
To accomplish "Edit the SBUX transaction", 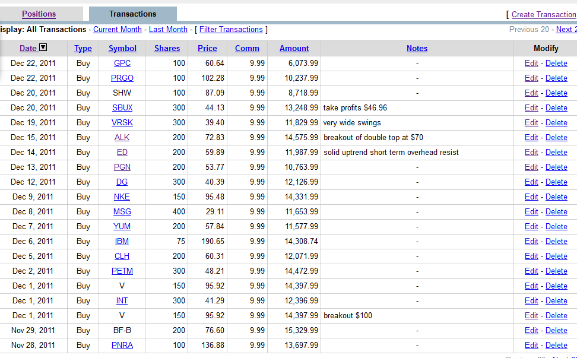I will [x=531, y=108].
